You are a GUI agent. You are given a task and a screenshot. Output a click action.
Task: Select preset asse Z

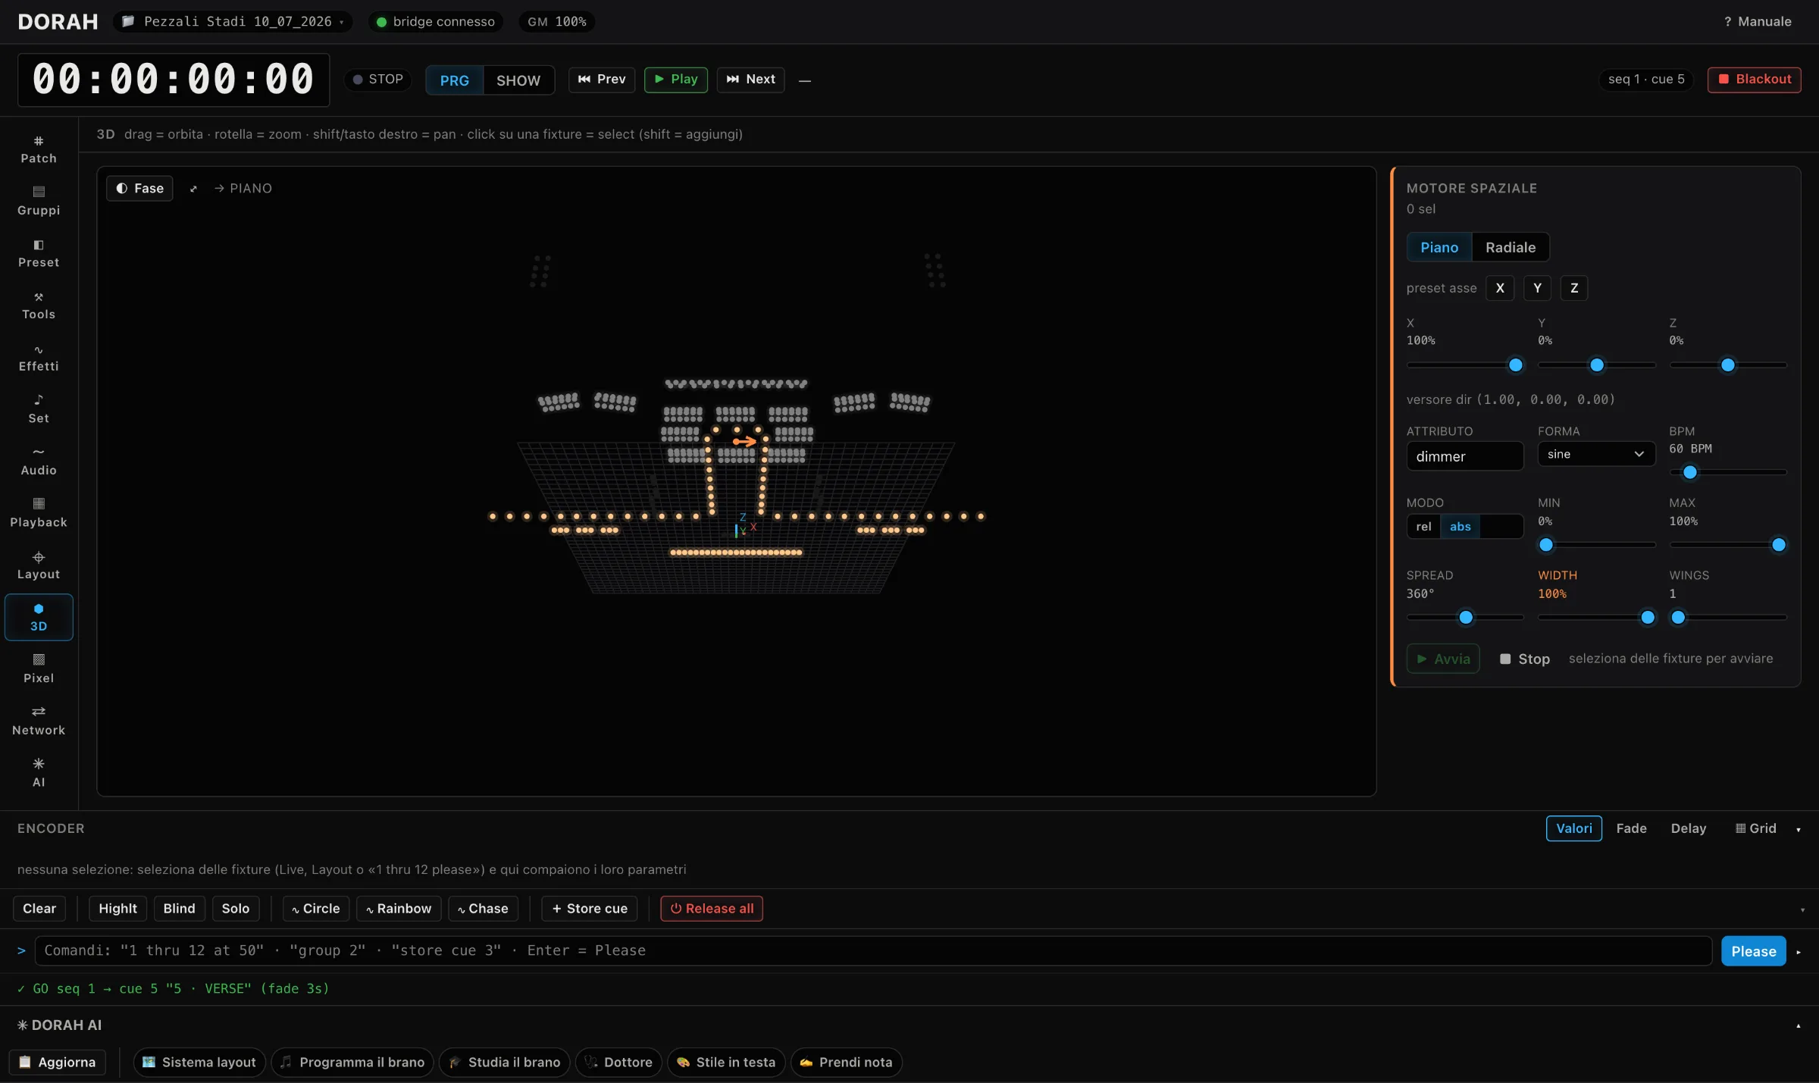coord(1574,288)
